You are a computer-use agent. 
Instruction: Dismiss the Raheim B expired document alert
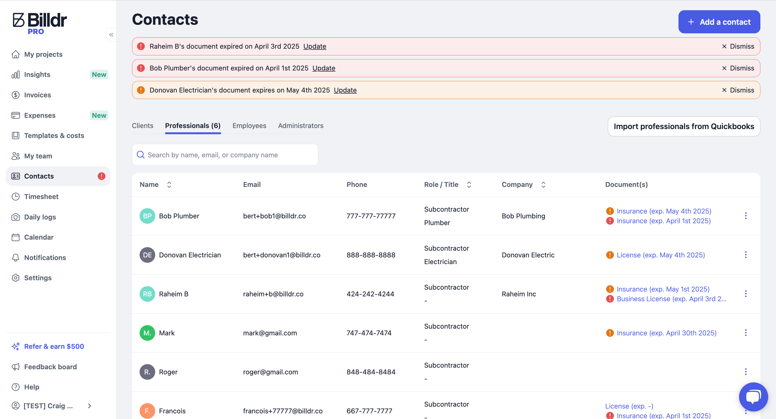coord(738,46)
